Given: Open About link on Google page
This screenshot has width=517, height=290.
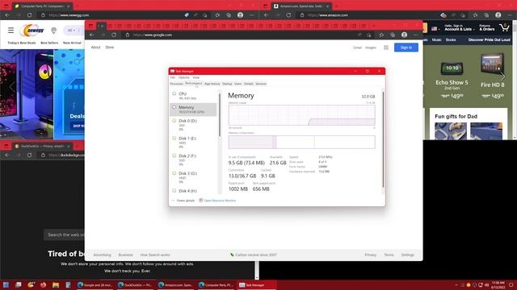Looking at the screenshot, I should coord(95,48).
